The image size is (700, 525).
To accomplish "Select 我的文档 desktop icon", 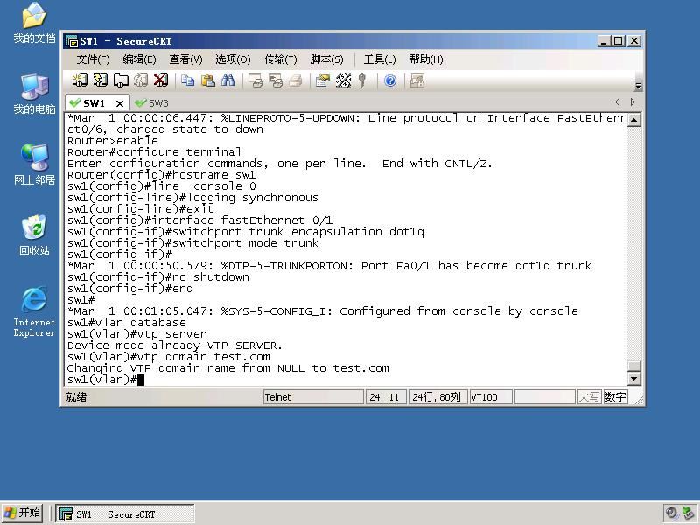I will (x=34, y=24).
